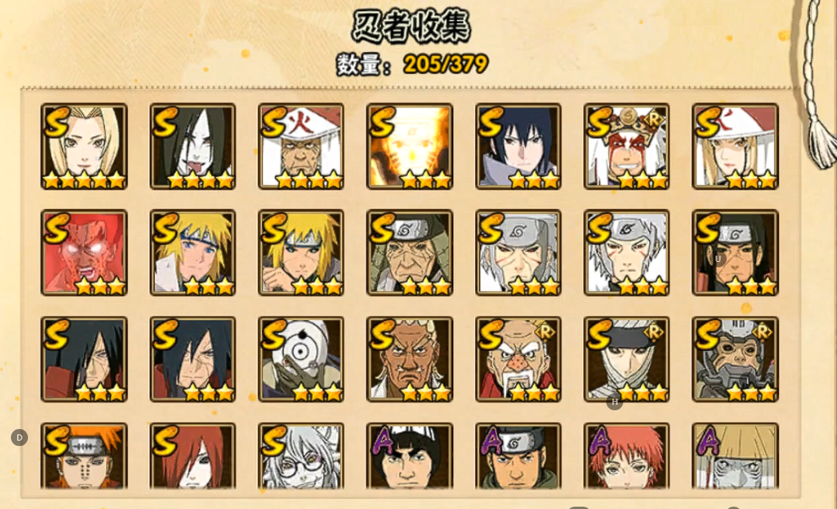Image resolution: width=837 pixels, height=509 pixels.
Task: Select the Tsunade card wearing the Hokage hat
Action: [x=735, y=146]
